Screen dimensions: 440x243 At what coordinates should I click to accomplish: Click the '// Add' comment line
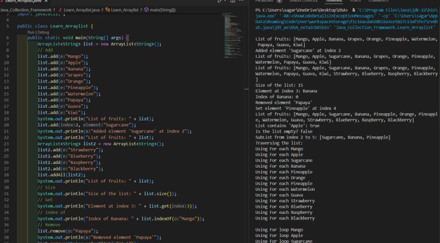click(x=45, y=50)
